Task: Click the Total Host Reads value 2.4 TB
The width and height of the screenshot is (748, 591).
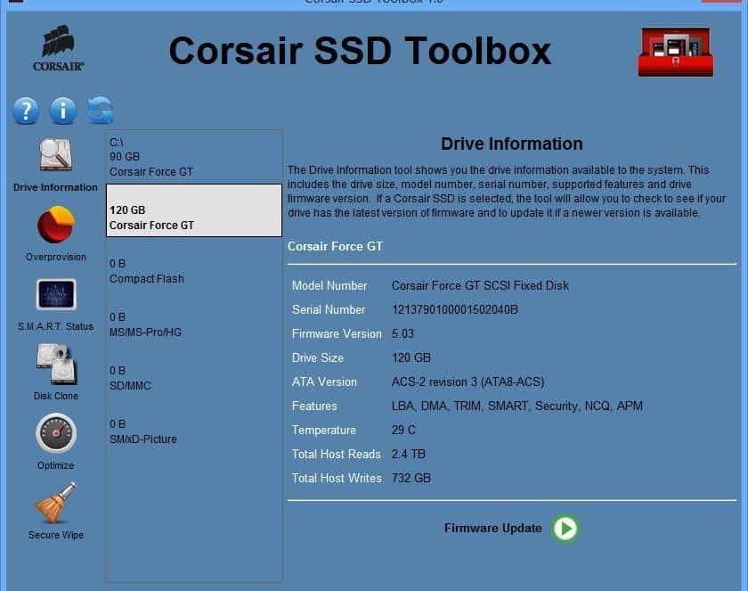Action: 409,454
